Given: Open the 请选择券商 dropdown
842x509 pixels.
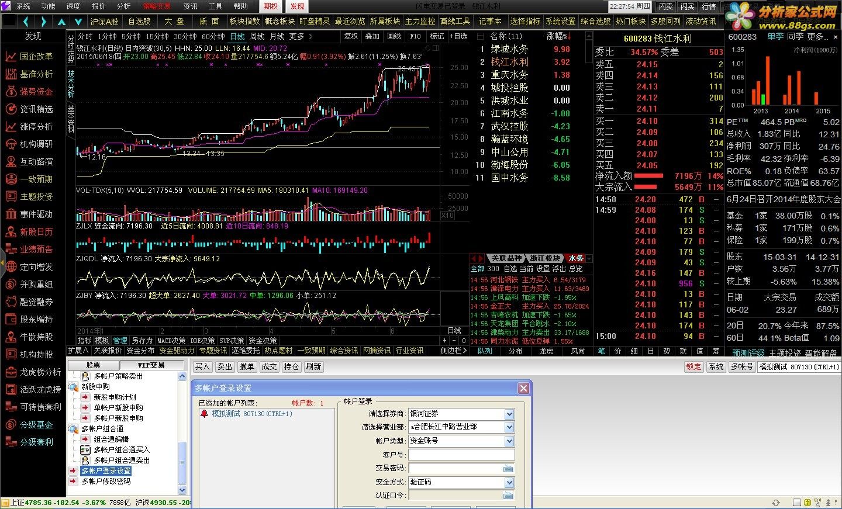Looking at the screenshot, I should (x=509, y=414).
